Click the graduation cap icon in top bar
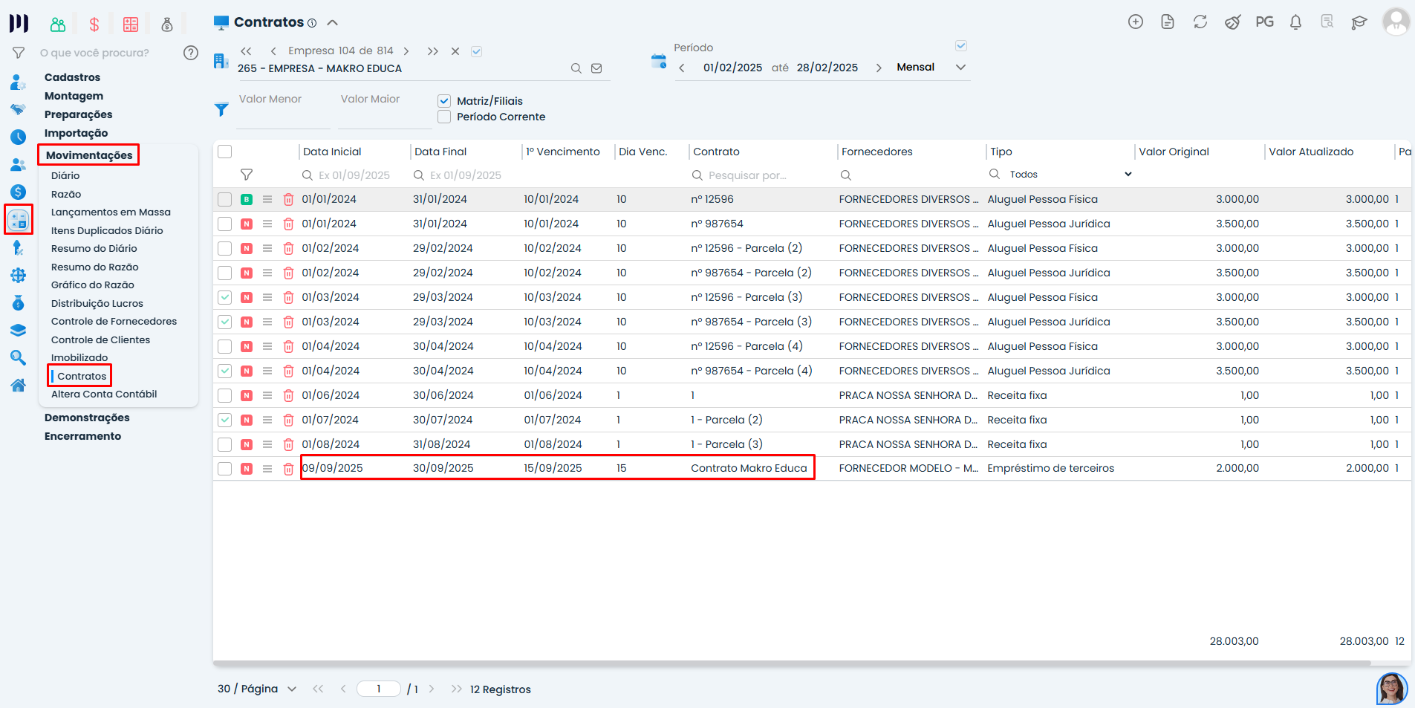The image size is (1415, 708). click(1359, 22)
